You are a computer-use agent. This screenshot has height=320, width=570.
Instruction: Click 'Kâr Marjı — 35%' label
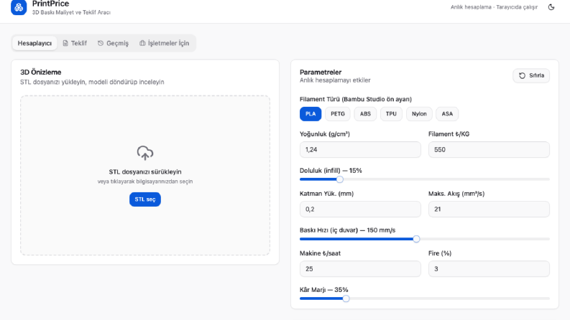(324, 290)
